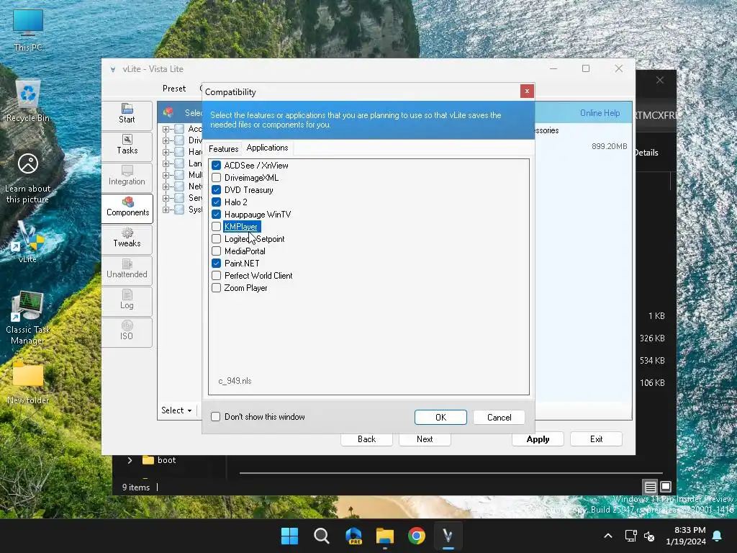Close the Compatibility dialog with red X
The image size is (737, 553).
(x=527, y=91)
